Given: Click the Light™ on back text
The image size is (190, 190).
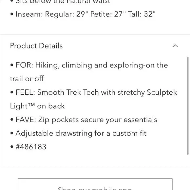Looking at the screenshot, I should click(37, 106).
